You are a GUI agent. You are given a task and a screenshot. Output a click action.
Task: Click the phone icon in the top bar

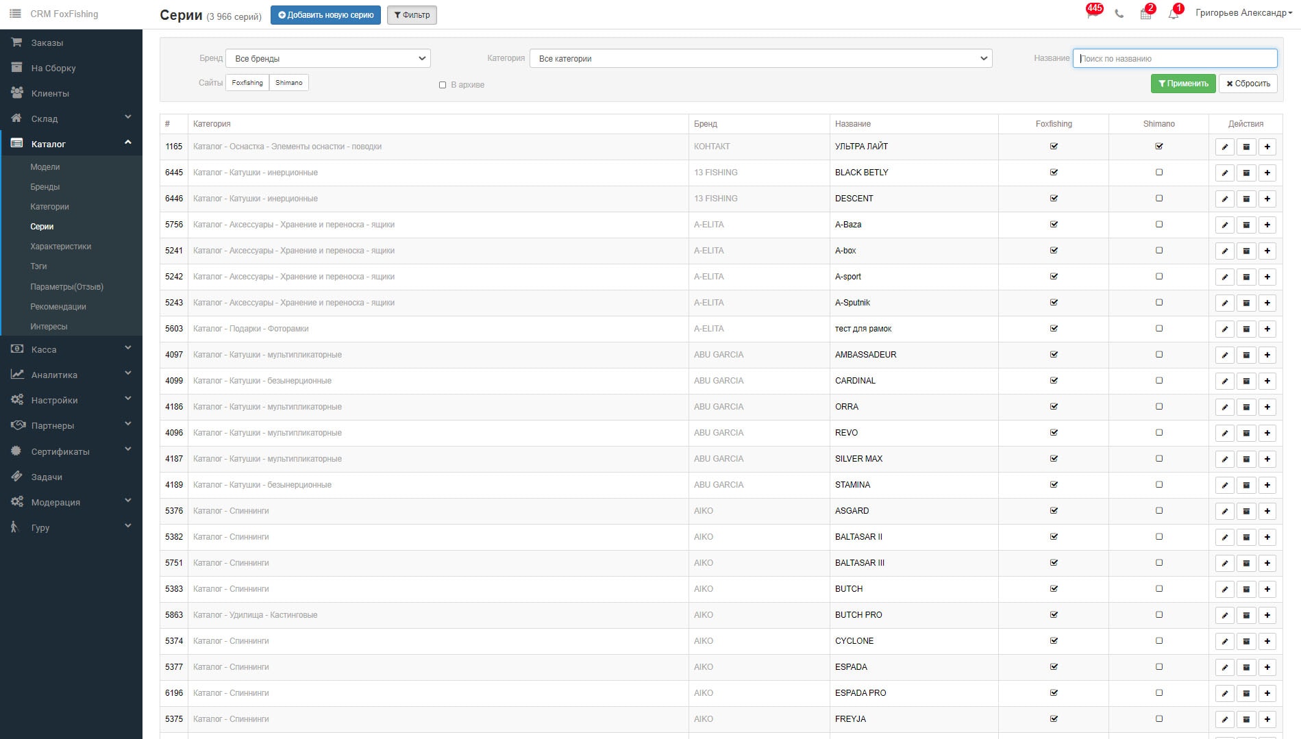[x=1119, y=14]
